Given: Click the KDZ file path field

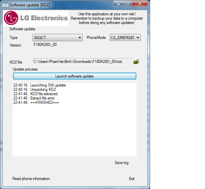Looking at the screenshot, I should point(82,62).
